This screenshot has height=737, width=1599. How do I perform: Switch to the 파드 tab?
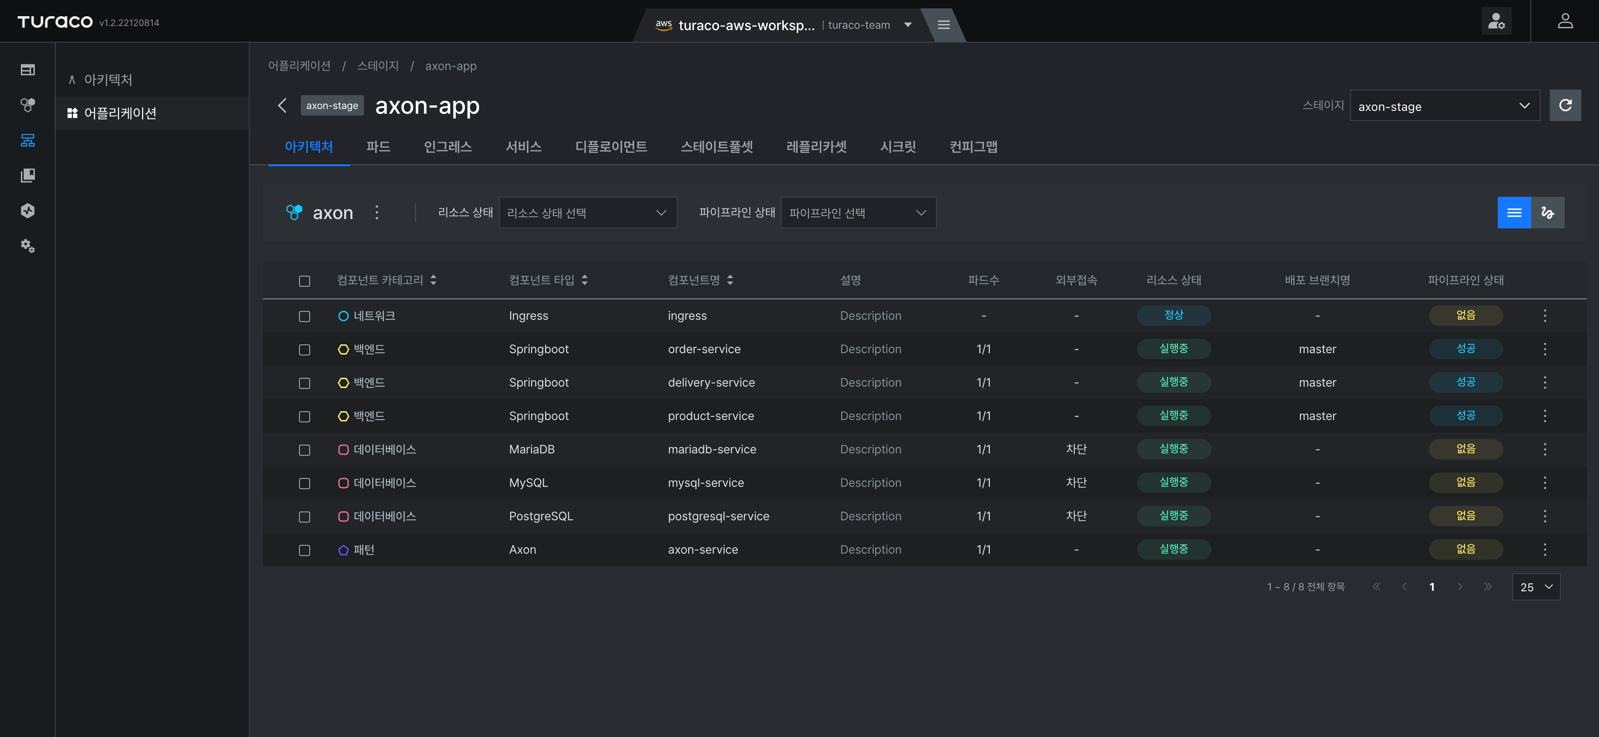378,147
